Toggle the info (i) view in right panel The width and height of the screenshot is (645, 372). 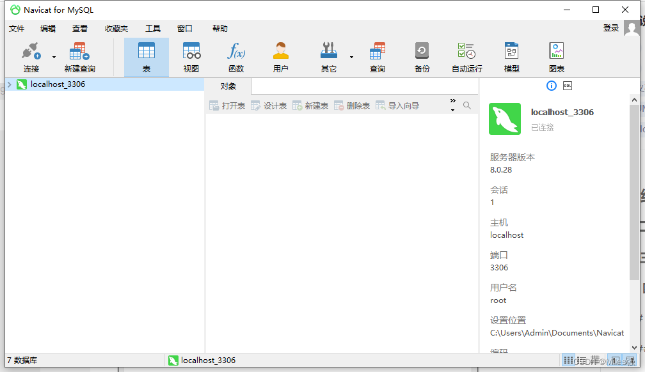551,86
